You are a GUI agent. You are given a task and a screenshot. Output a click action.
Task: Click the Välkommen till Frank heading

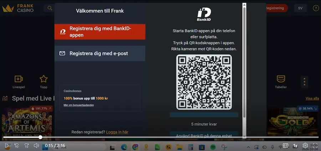[100, 11]
